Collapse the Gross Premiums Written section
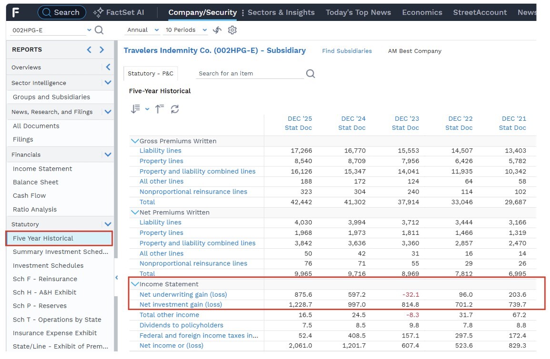550x359 pixels. 135,141
